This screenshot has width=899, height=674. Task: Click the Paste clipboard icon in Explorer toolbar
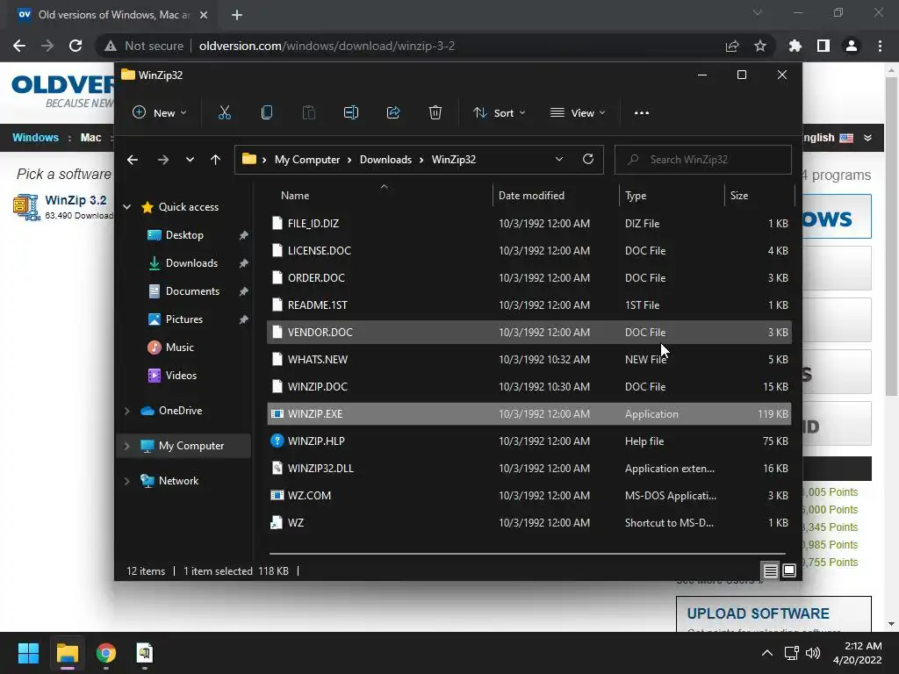[308, 113]
